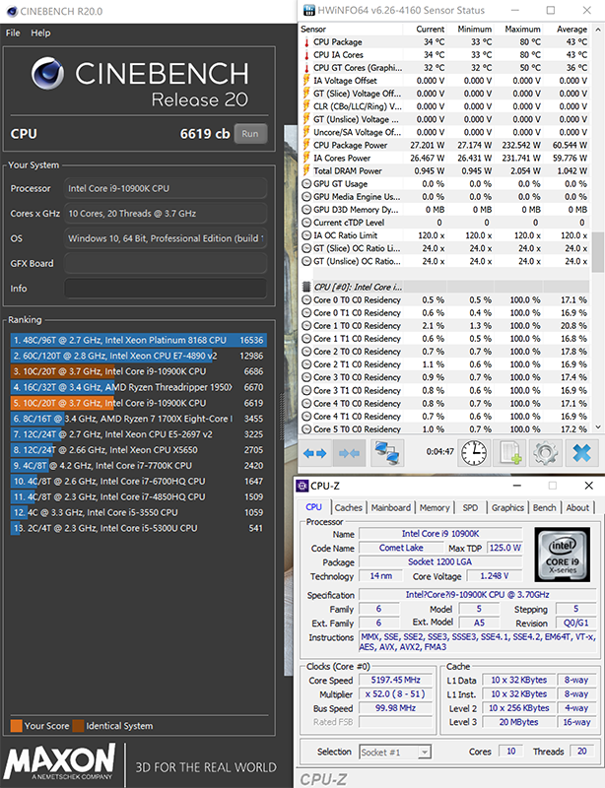Screen dimensions: 605x788
Task: Click the Cinebench Info input field
Action: (166, 289)
